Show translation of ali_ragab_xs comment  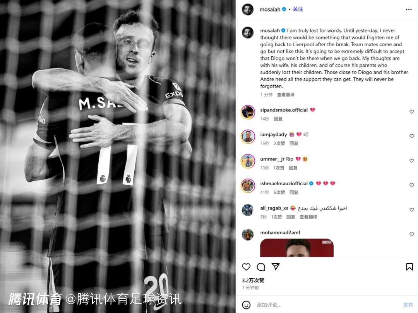tap(308, 217)
